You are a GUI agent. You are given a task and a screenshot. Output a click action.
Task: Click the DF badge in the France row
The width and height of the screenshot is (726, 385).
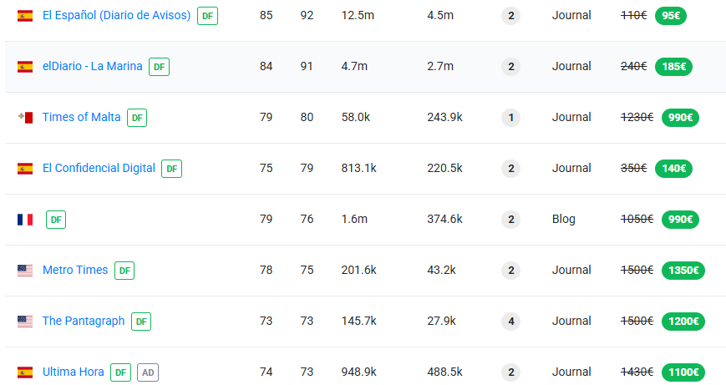(56, 220)
